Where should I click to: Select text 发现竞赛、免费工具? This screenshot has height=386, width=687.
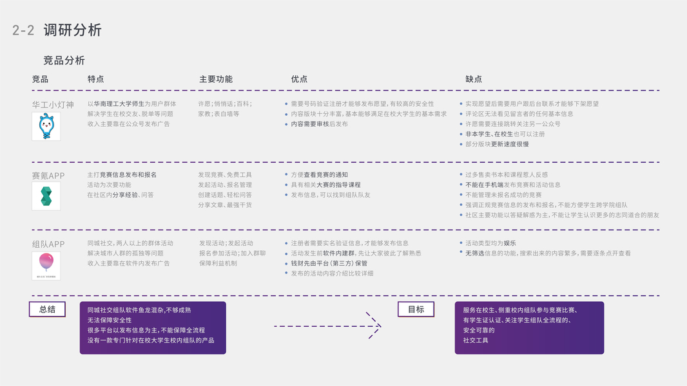pyautogui.click(x=225, y=175)
